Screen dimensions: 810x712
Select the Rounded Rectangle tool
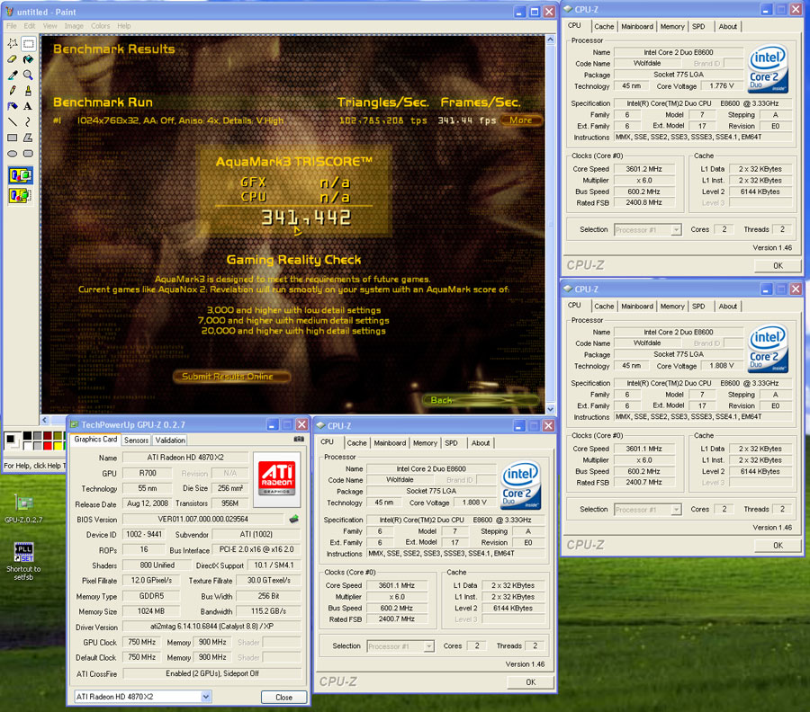click(29, 153)
